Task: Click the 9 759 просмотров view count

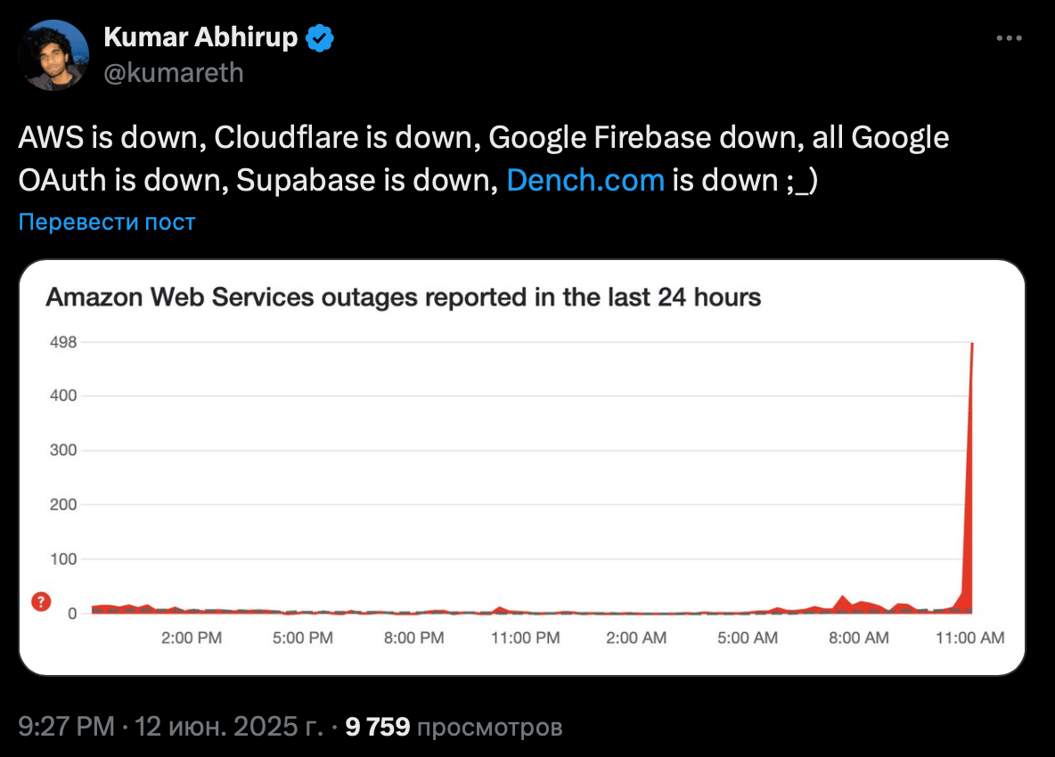Action: coord(454,727)
